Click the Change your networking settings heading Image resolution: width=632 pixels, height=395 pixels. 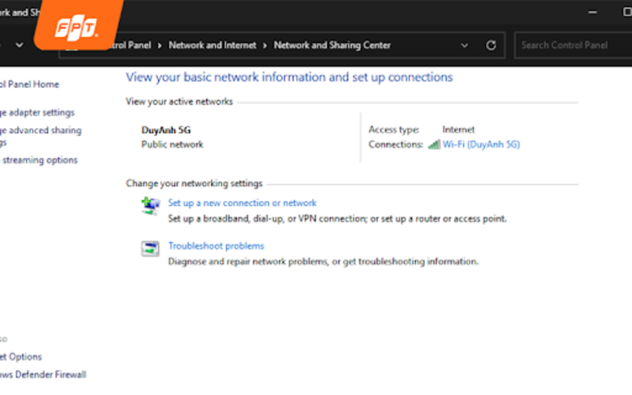(x=194, y=183)
